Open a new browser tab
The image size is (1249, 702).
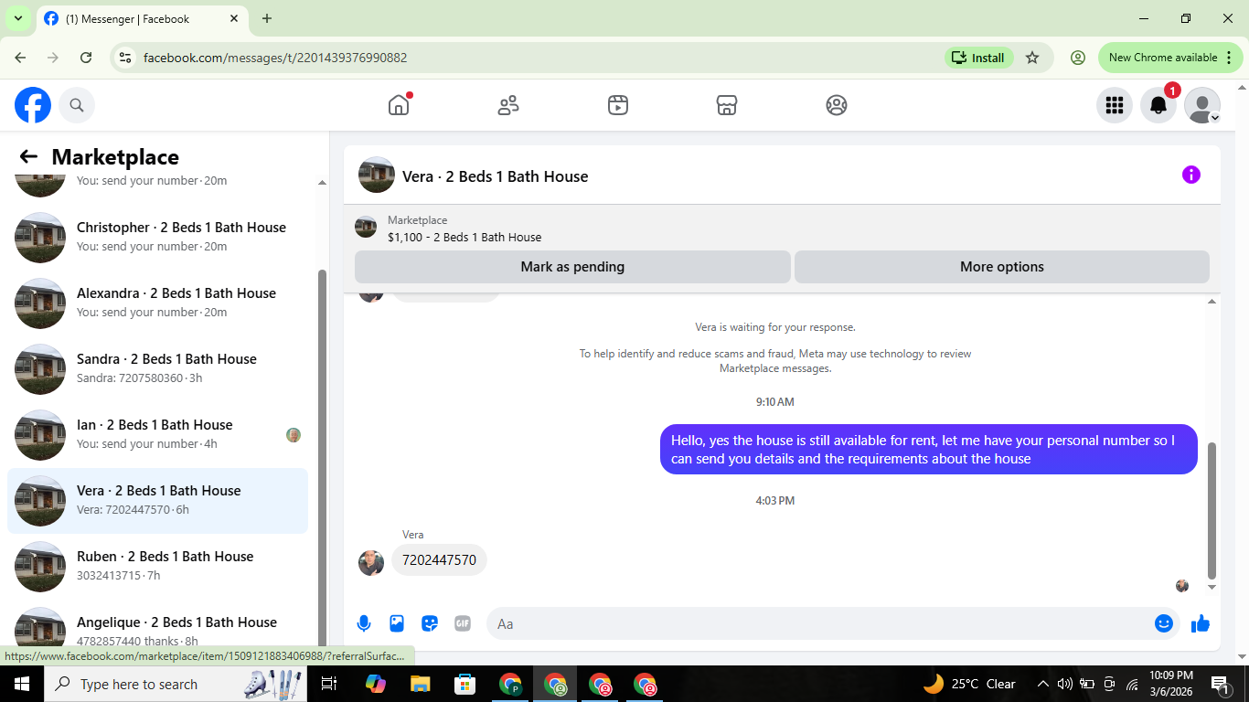coord(267,18)
